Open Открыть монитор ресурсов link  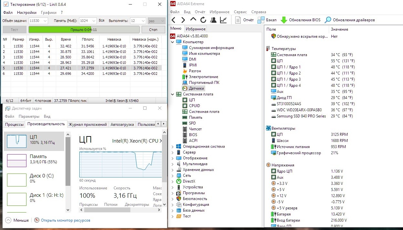pos(62,220)
